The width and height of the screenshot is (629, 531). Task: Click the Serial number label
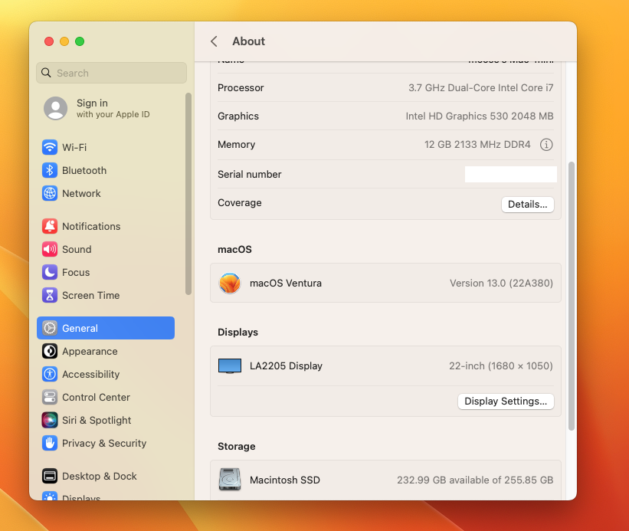click(x=250, y=174)
